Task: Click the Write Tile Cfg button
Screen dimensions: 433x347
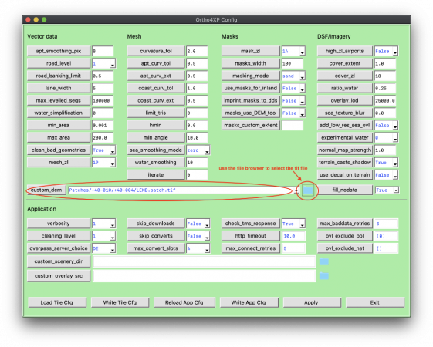Action: [x=120, y=302]
